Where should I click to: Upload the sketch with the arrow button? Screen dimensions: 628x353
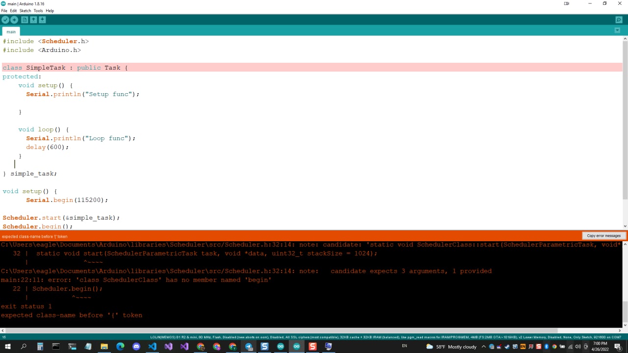14,20
